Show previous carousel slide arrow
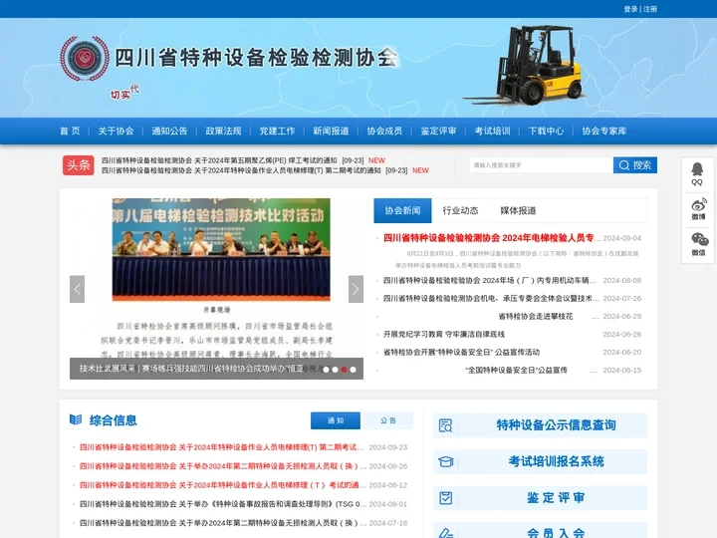Viewport: 717px width, 538px height. (77, 289)
